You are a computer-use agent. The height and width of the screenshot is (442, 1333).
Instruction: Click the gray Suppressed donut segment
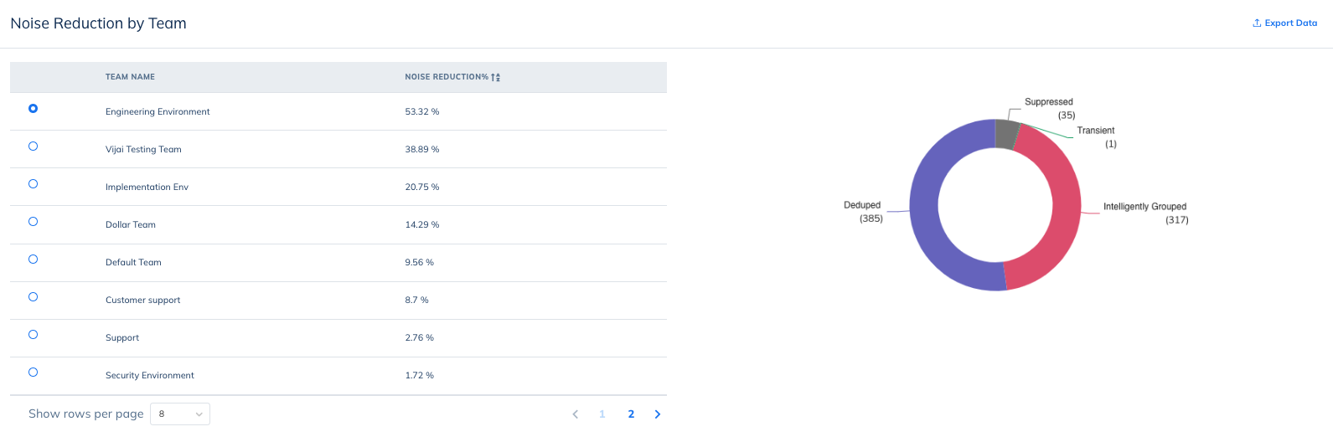tap(1005, 134)
